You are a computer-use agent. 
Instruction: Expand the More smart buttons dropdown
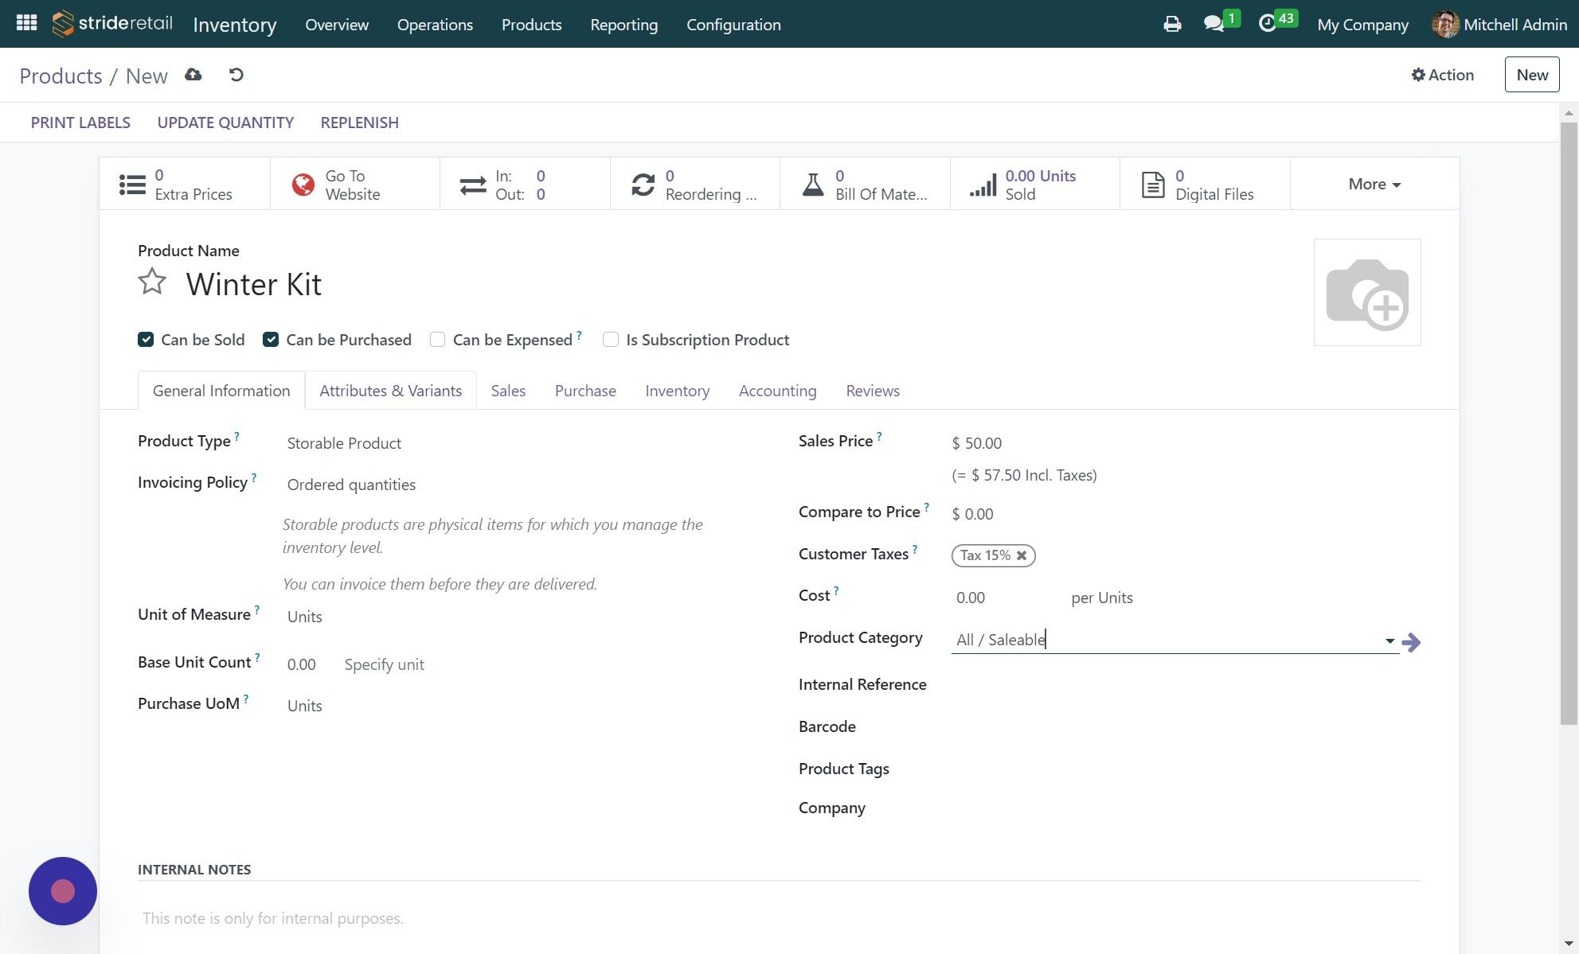click(x=1374, y=184)
